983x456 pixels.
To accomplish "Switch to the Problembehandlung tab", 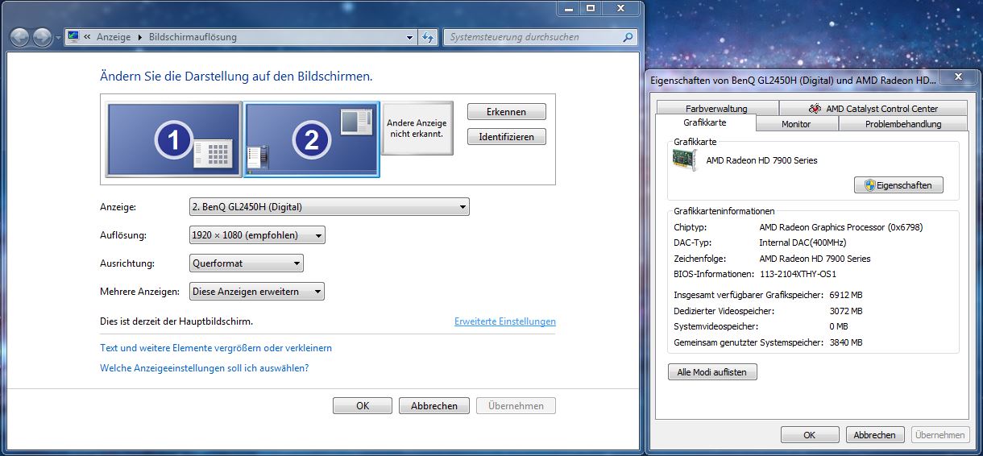I will pyautogui.click(x=903, y=124).
